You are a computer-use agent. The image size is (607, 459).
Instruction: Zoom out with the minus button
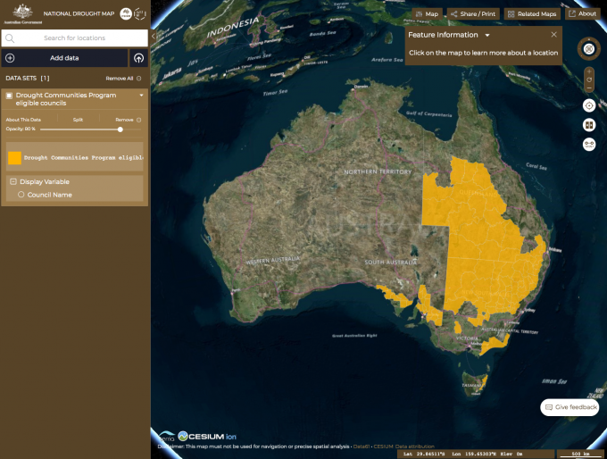589,88
